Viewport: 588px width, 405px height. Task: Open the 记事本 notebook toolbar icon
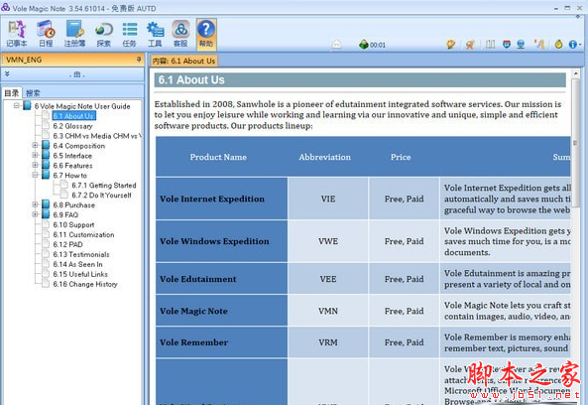(x=17, y=34)
